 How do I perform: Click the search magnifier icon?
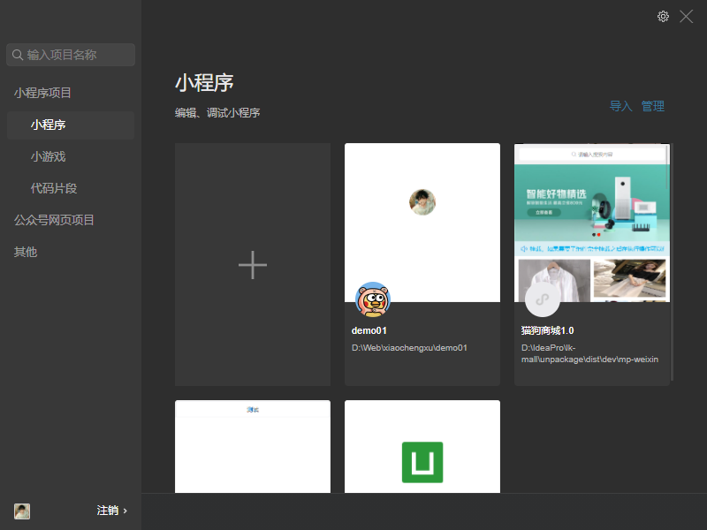coord(18,55)
